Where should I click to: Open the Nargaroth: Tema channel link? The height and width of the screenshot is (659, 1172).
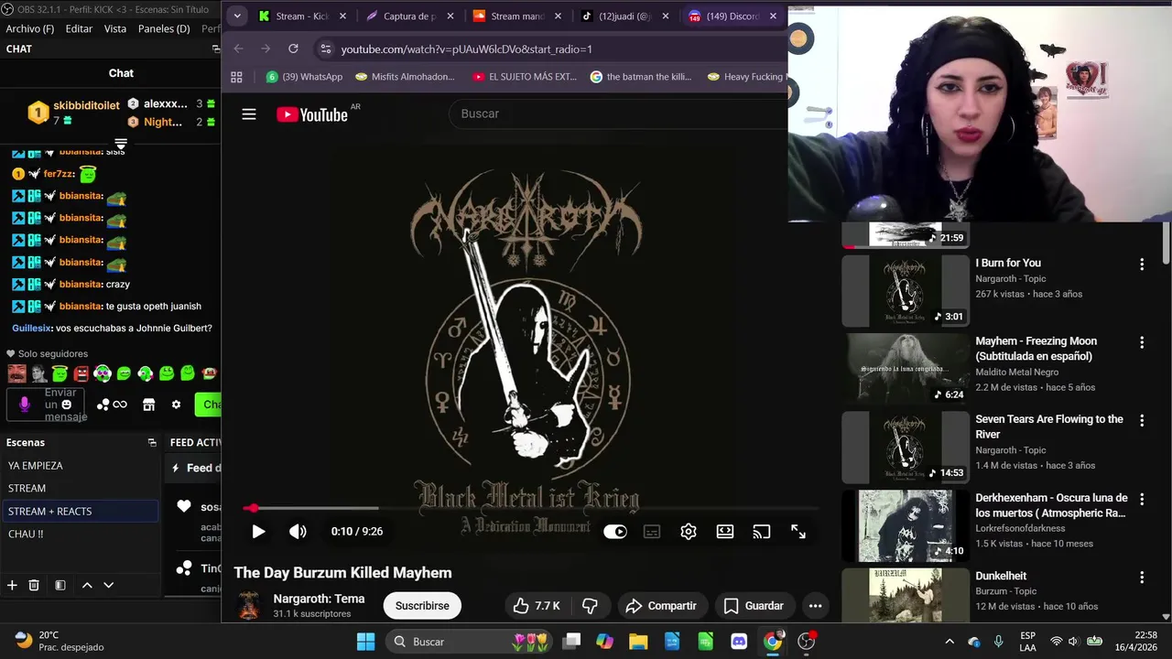point(319,599)
